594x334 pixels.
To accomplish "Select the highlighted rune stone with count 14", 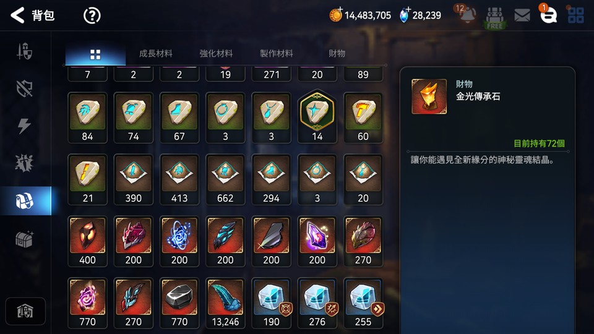I will click(317, 117).
